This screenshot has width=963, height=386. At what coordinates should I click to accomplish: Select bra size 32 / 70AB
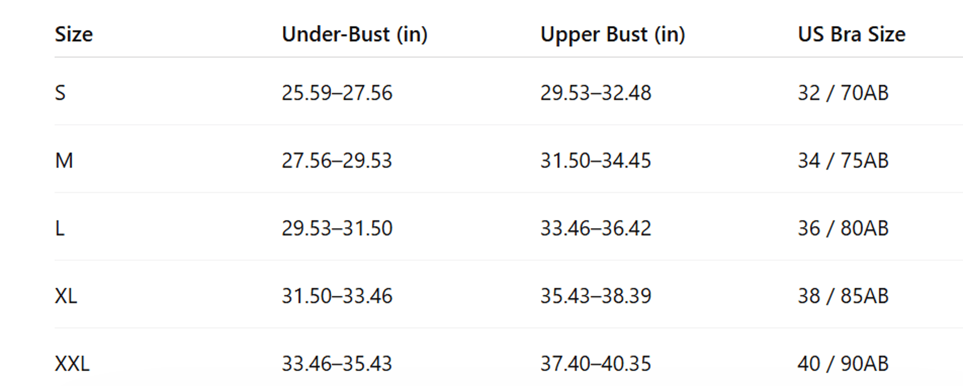click(x=843, y=93)
